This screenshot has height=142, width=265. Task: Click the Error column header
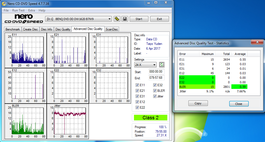point(188,54)
